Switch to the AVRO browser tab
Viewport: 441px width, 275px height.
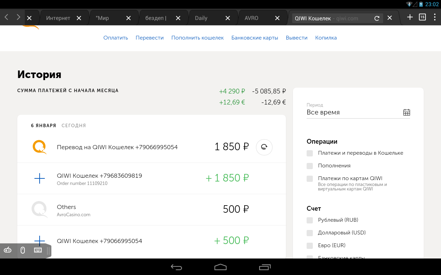[x=252, y=18]
